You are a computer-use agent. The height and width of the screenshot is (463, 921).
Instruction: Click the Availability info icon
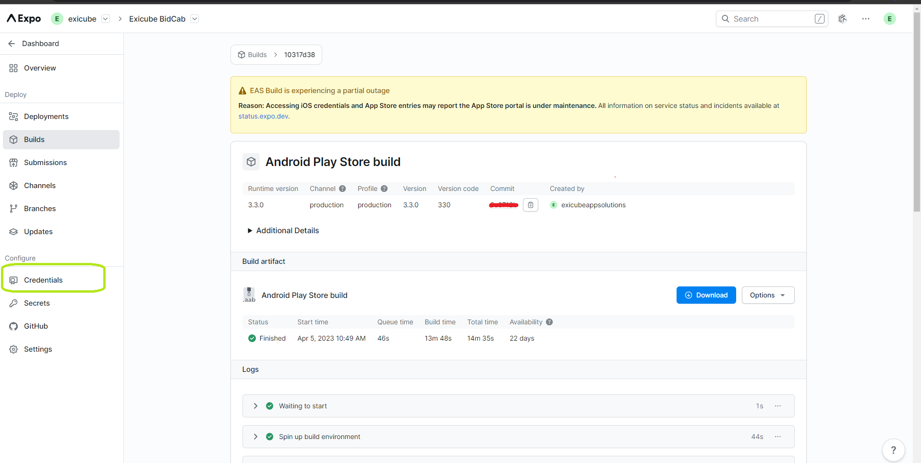pos(549,322)
